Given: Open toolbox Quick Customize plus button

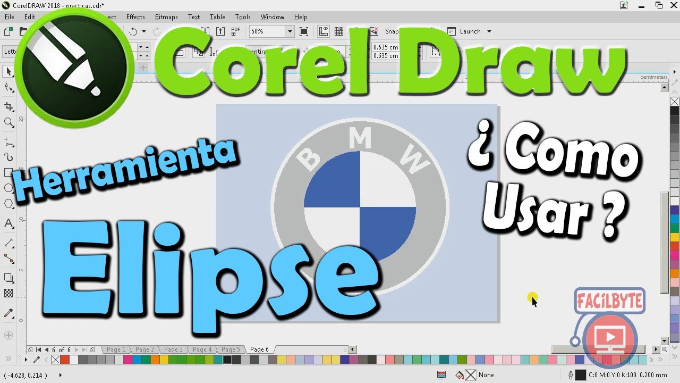Looking at the screenshot, I should coord(8,335).
